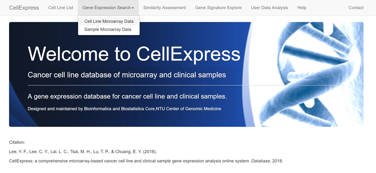Open Gene Signature Explore page
This screenshot has height=173, width=376.
click(219, 8)
